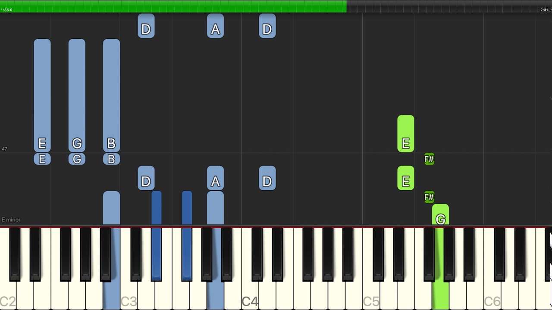The image size is (552, 310).
Task: Click the 1:35.0 elapsed time label
Action: [7, 10]
